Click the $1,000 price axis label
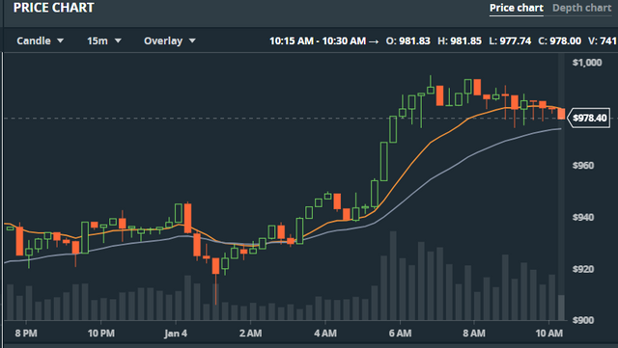 pos(587,63)
